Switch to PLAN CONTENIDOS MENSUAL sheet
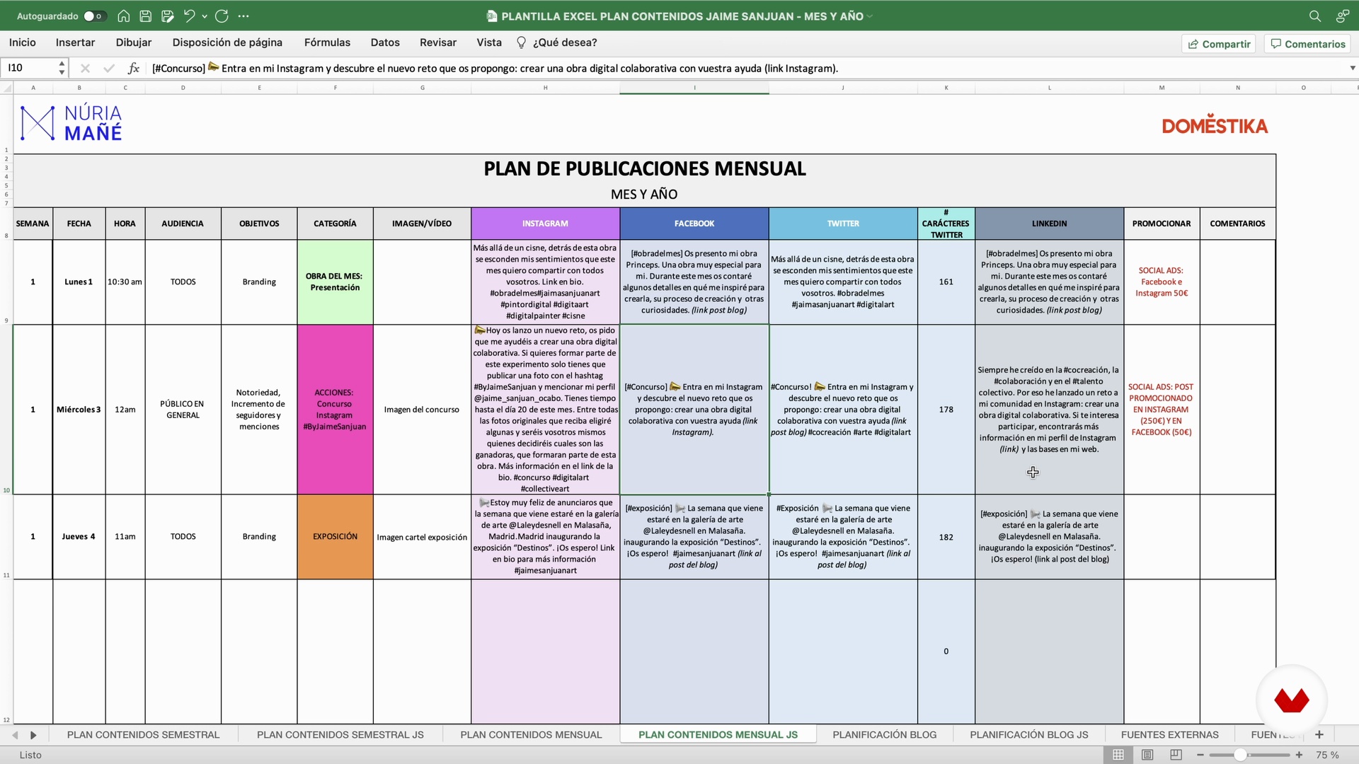The image size is (1359, 764). [531, 735]
